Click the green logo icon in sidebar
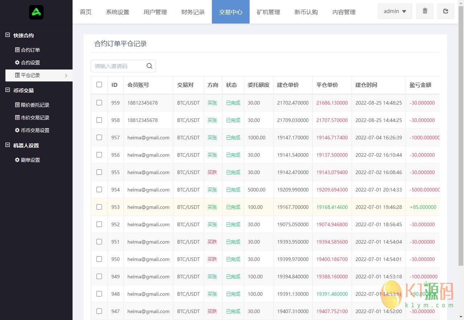464x320 pixels. [x=36, y=12]
